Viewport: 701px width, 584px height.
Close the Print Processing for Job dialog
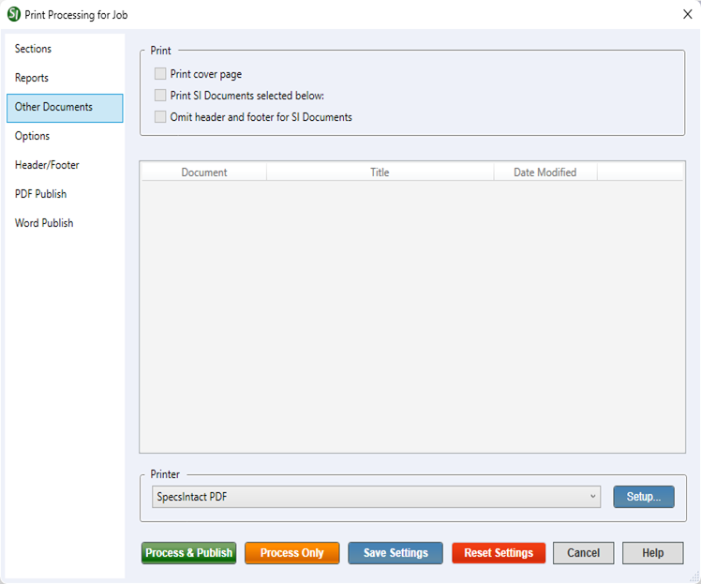tap(688, 14)
